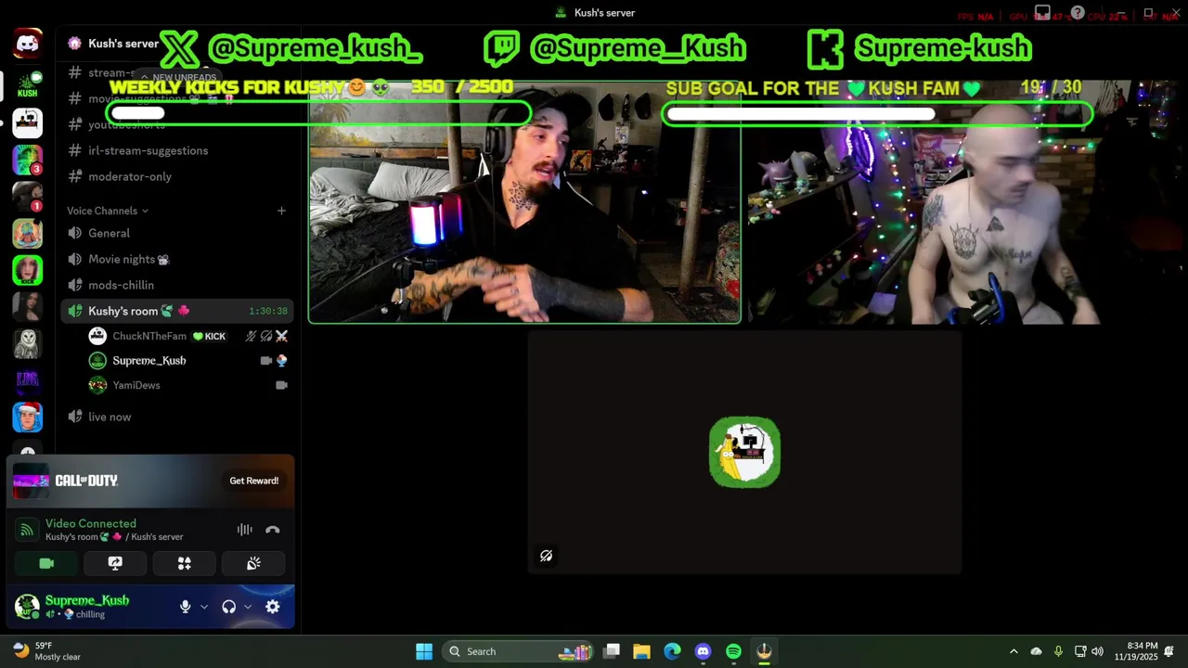Open the soundboard button

pyautogui.click(x=253, y=563)
